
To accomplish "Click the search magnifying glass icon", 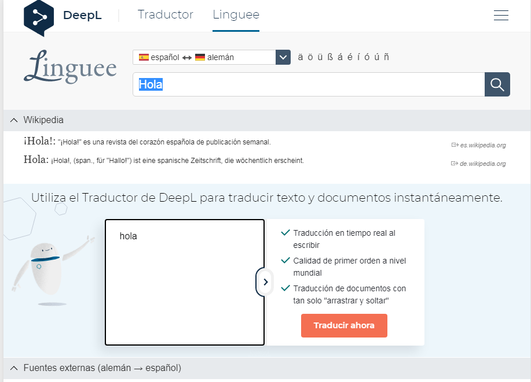I will click(x=497, y=84).
